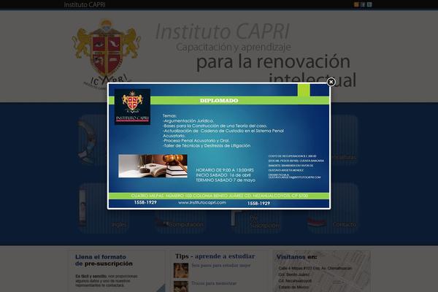Click the 'Tips - aprende a estudiar' heading
The width and height of the screenshot is (438, 292).
215,256
